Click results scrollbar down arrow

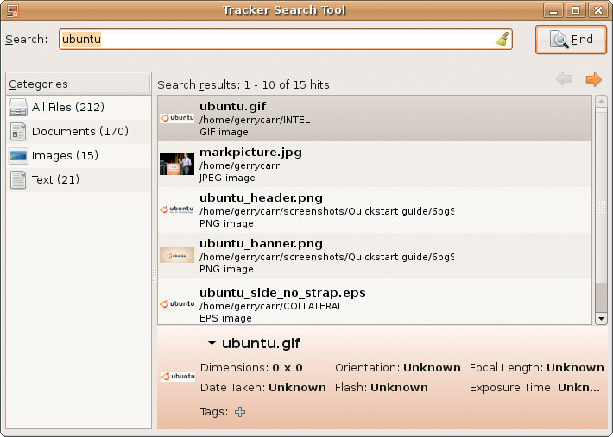tap(601, 319)
